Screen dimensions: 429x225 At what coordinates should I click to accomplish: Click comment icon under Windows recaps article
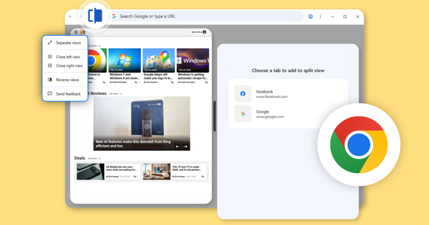(206, 82)
